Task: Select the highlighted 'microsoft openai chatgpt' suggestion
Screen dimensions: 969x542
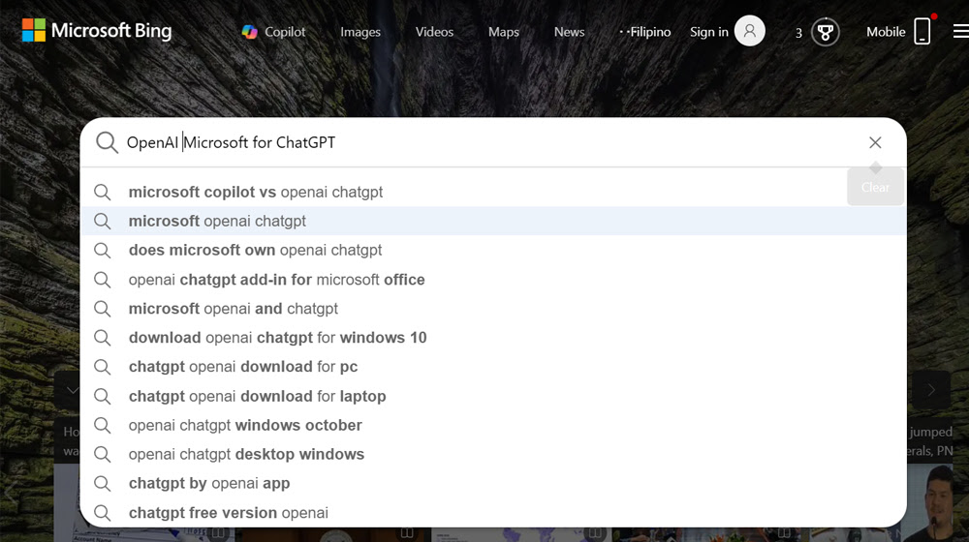Action: point(493,221)
